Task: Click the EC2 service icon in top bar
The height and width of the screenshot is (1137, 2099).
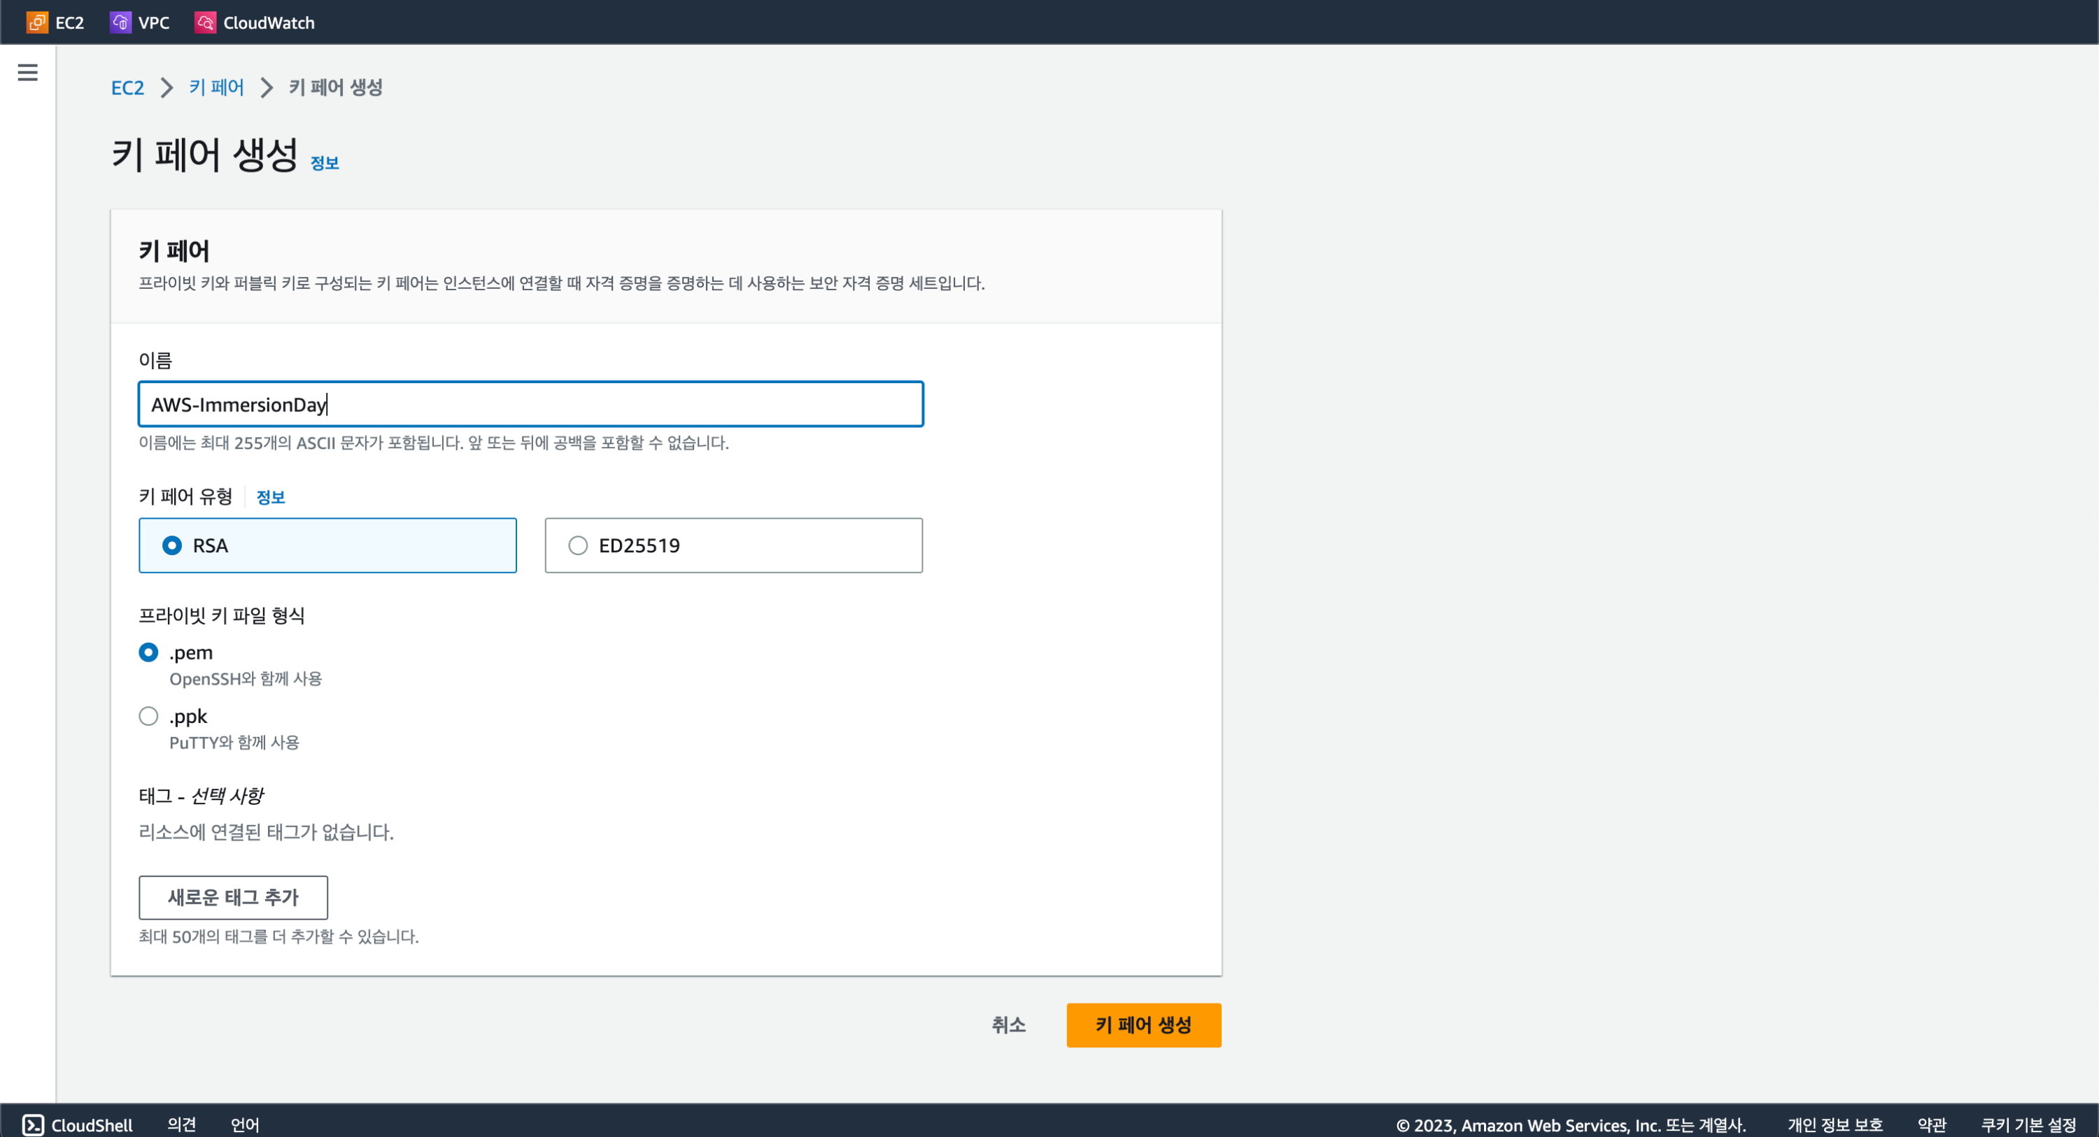Action: pyautogui.click(x=36, y=22)
